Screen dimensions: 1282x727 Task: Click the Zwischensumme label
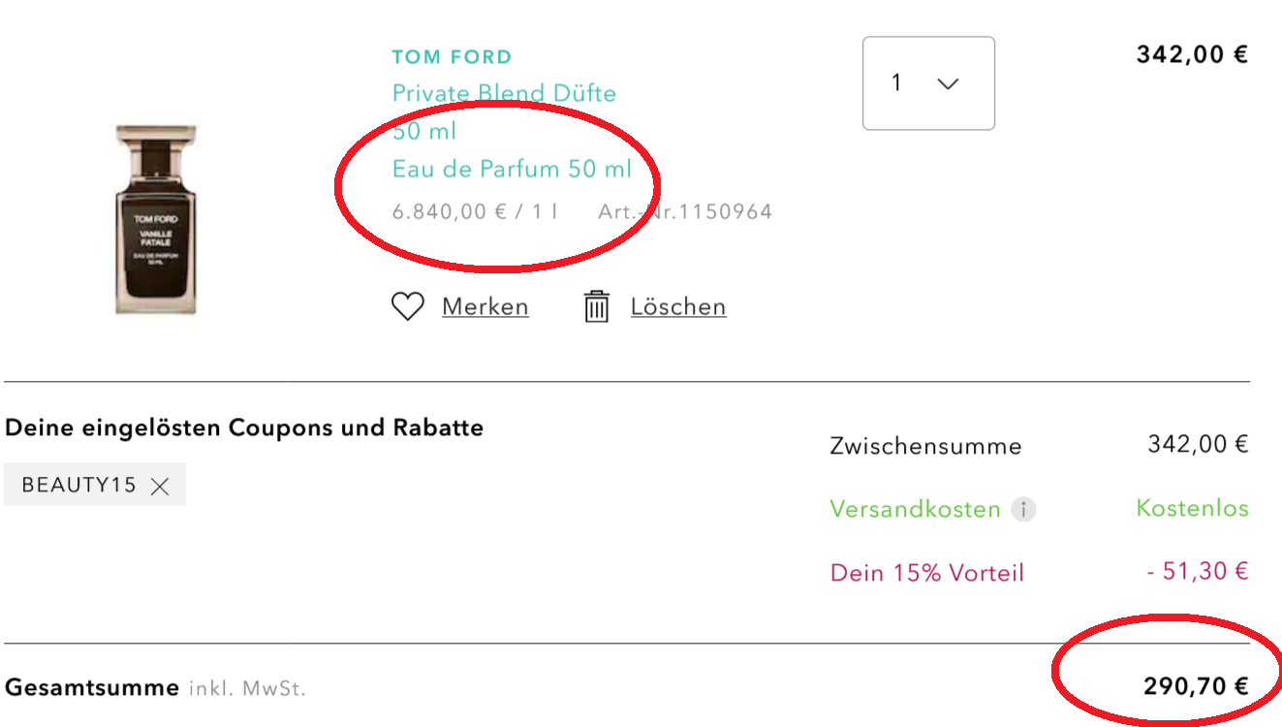[x=925, y=447]
